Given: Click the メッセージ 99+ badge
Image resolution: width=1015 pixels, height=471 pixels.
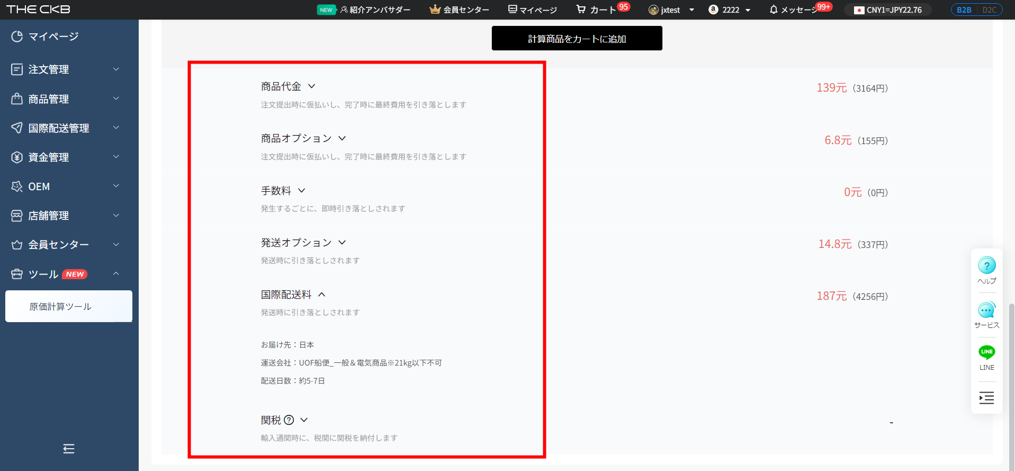Looking at the screenshot, I should (823, 6).
